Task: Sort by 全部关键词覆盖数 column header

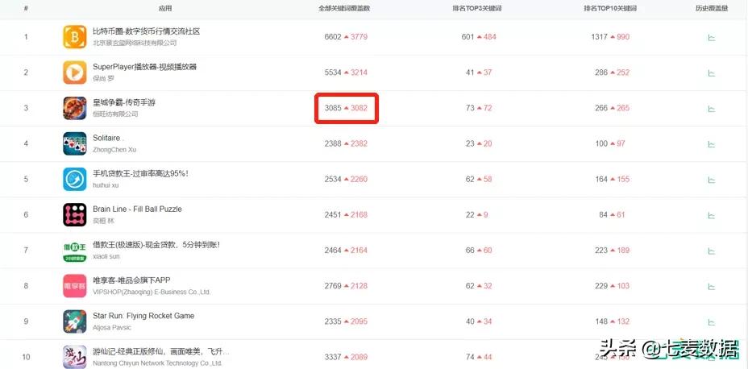Action: point(344,9)
